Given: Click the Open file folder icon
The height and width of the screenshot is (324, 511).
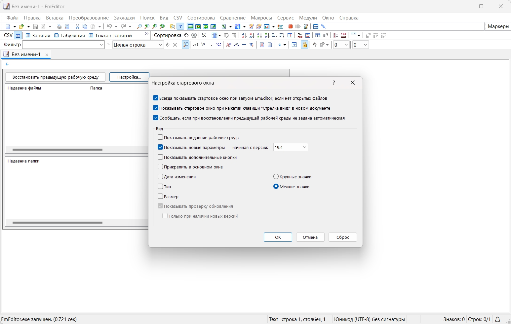Looking at the screenshot, I should click(21, 26).
